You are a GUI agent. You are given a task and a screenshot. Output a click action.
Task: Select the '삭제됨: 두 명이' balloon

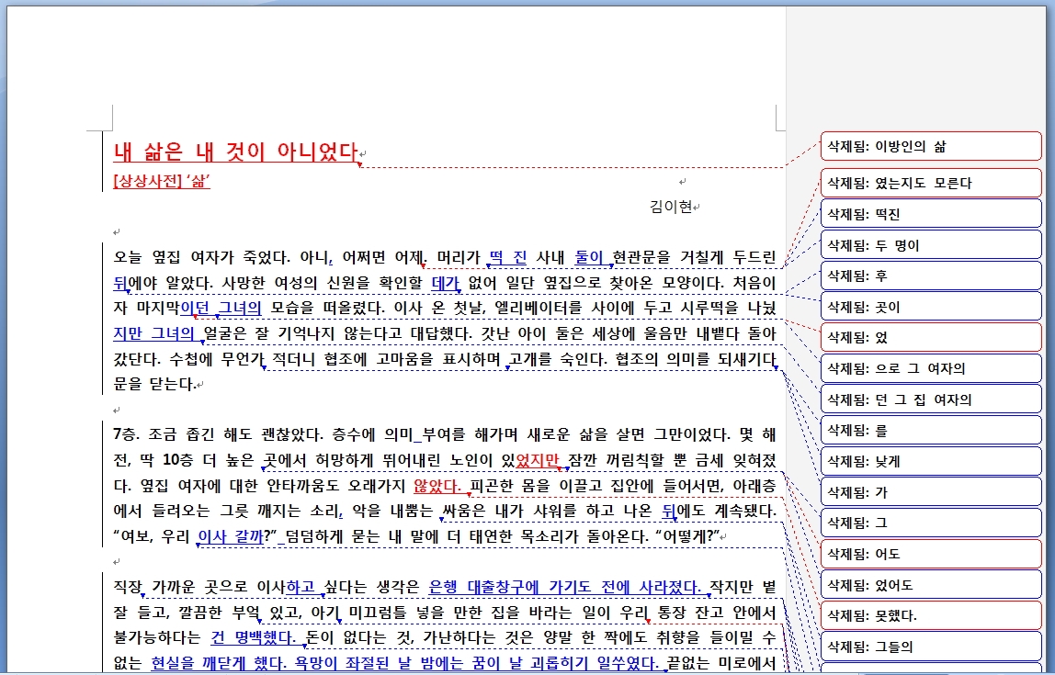[x=930, y=245]
